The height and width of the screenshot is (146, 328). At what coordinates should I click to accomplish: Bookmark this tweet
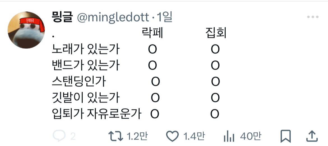pyautogui.click(x=286, y=136)
